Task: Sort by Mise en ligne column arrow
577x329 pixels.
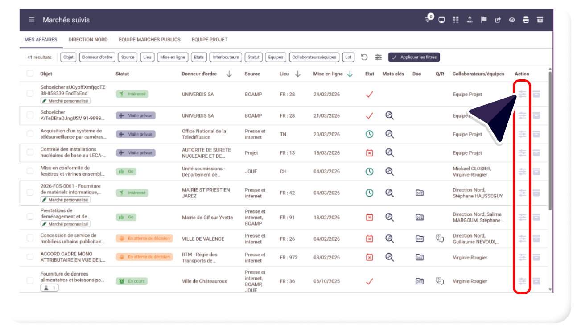Action: pyautogui.click(x=350, y=74)
